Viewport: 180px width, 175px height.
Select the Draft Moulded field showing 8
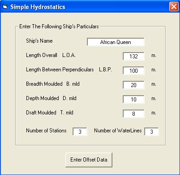tap(133, 114)
